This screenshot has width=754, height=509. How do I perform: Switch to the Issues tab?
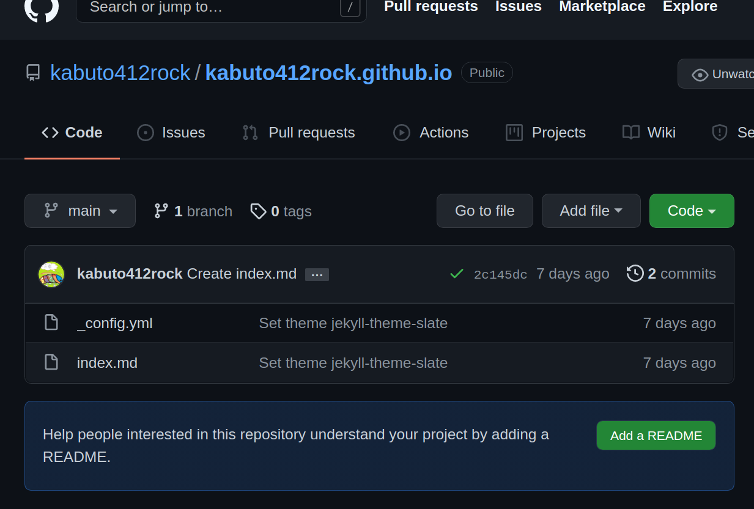tap(171, 133)
